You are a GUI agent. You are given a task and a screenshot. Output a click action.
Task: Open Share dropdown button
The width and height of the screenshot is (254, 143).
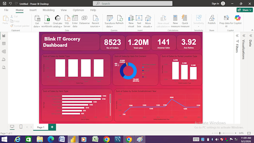(245, 10)
